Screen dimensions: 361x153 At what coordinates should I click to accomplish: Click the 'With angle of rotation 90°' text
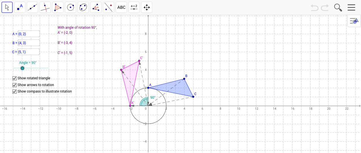coord(77,28)
